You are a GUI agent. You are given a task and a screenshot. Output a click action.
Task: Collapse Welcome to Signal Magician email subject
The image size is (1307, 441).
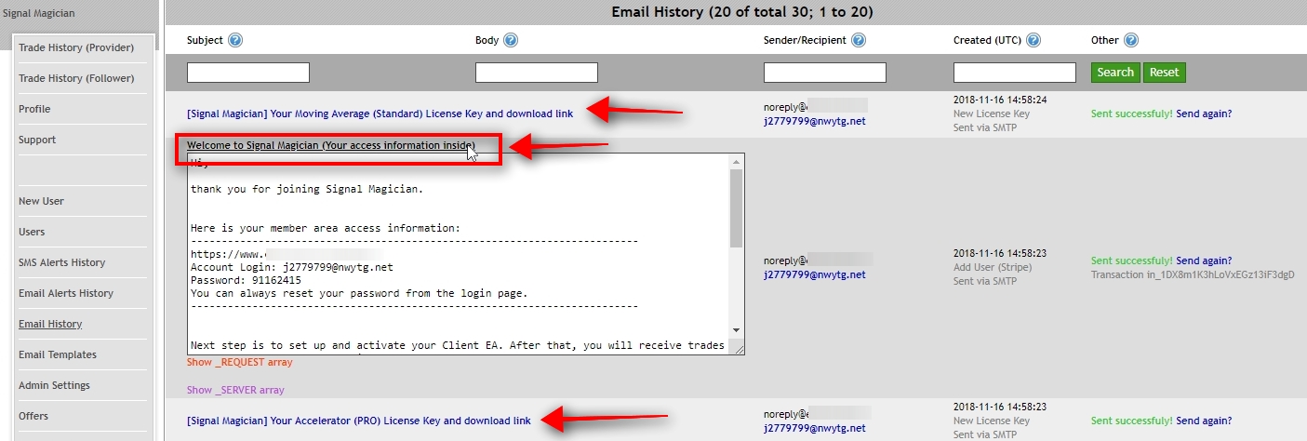pyautogui.click(x=331, y=145)
